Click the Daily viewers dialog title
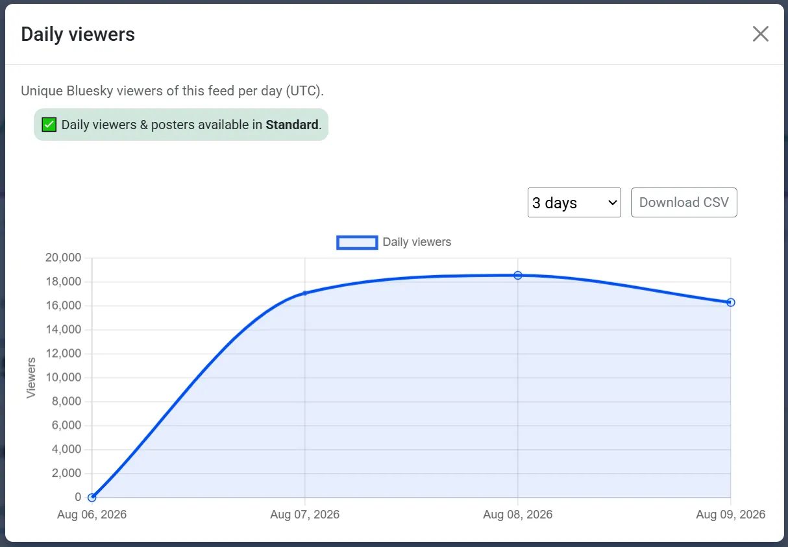This screenshot has height=547, width=788. tap(78, 34)
